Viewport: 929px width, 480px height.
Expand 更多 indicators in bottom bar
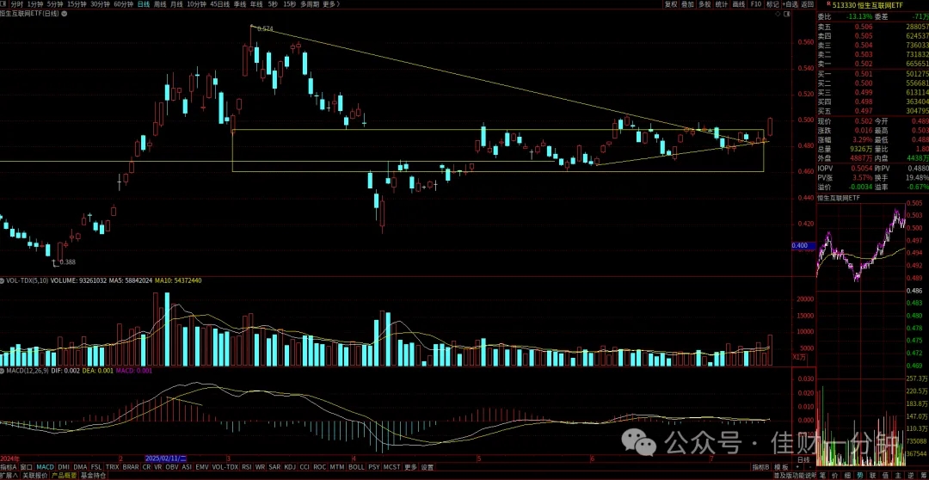coord(411,467)
